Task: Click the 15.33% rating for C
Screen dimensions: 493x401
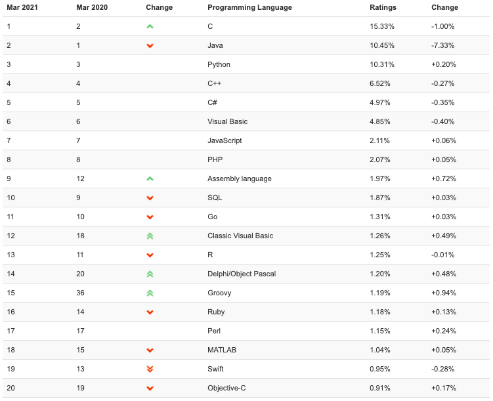Action: 381,26
